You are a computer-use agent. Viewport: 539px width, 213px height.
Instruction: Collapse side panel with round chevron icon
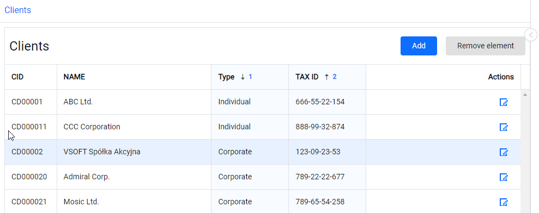coord(531,35)
